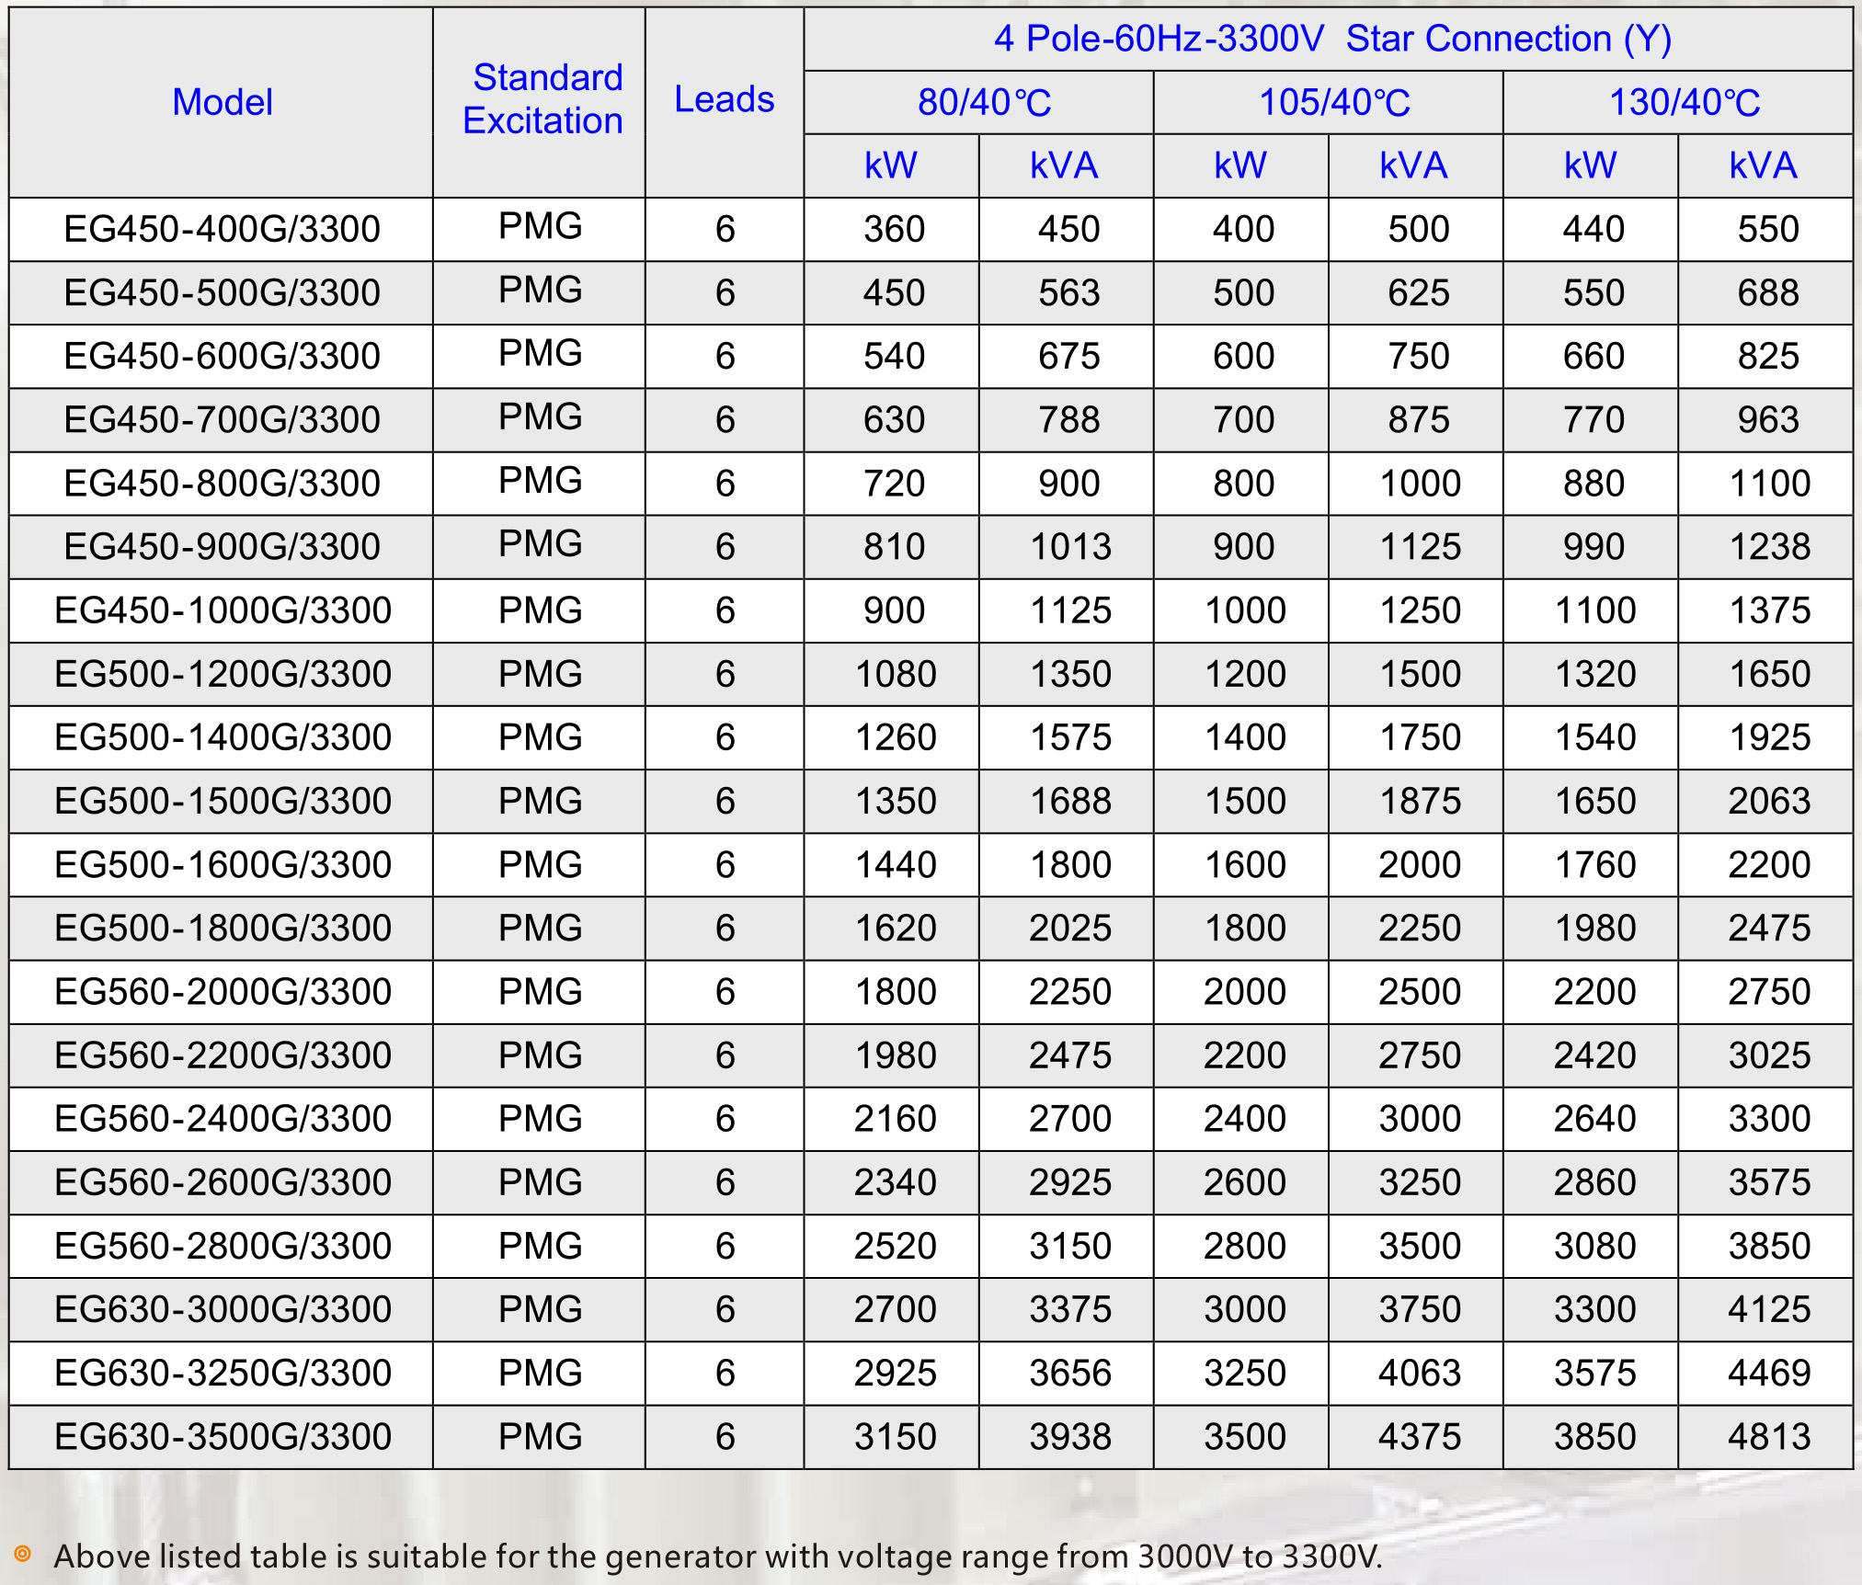The width and height of the screenshot is (1862, 1585).
Task: Select the 4 Pole-60Hz-3300V Star Connection heading
Action: click(1332, 39)
